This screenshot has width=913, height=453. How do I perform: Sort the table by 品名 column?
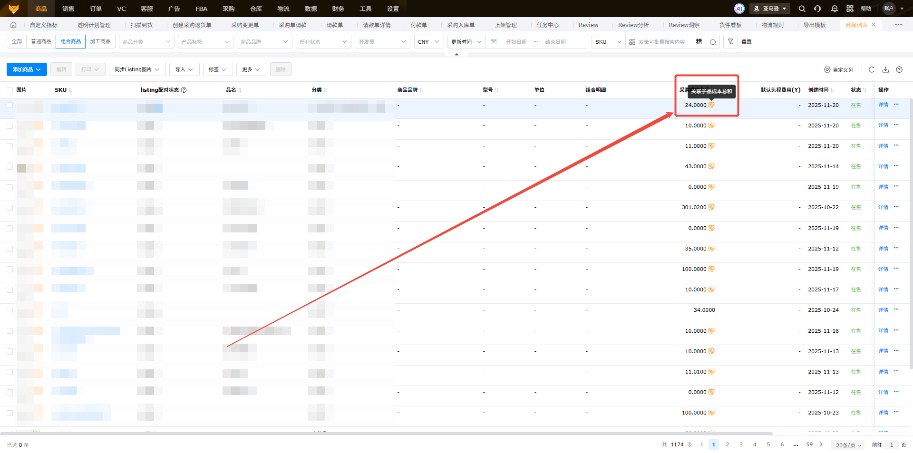240,90
